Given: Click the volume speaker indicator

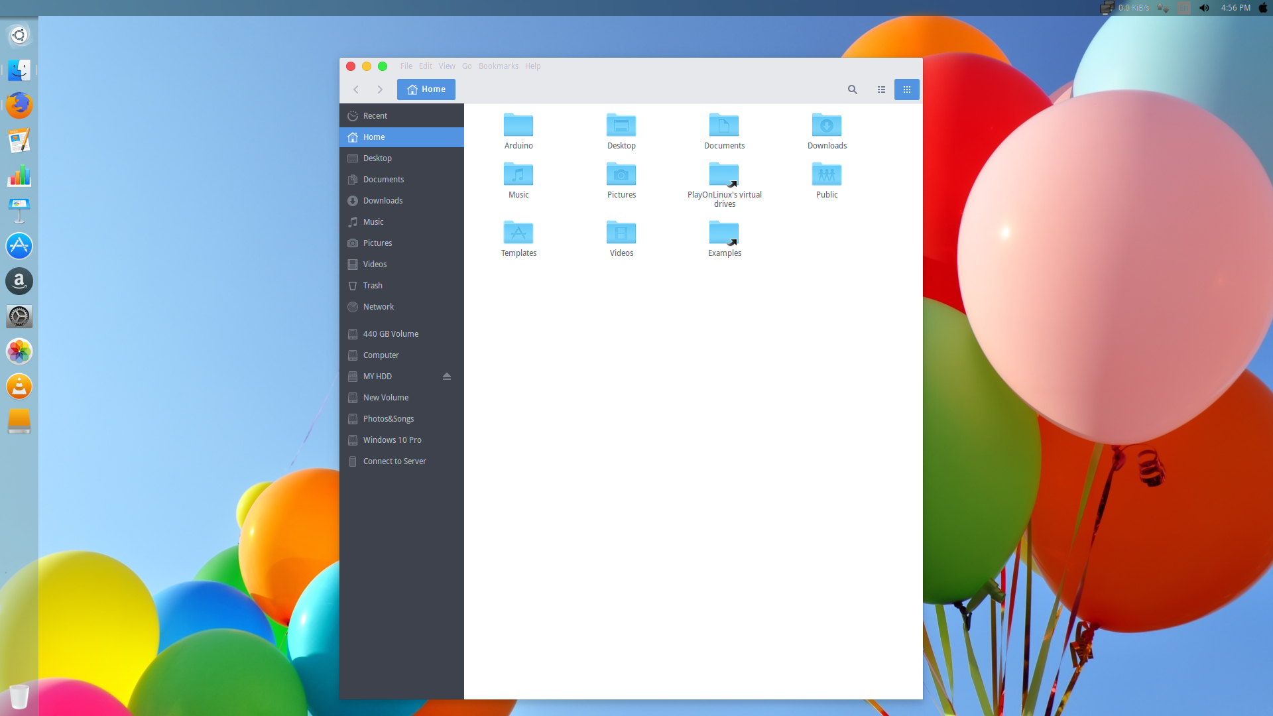Looking at the screenshot, I should [1204, 8].
